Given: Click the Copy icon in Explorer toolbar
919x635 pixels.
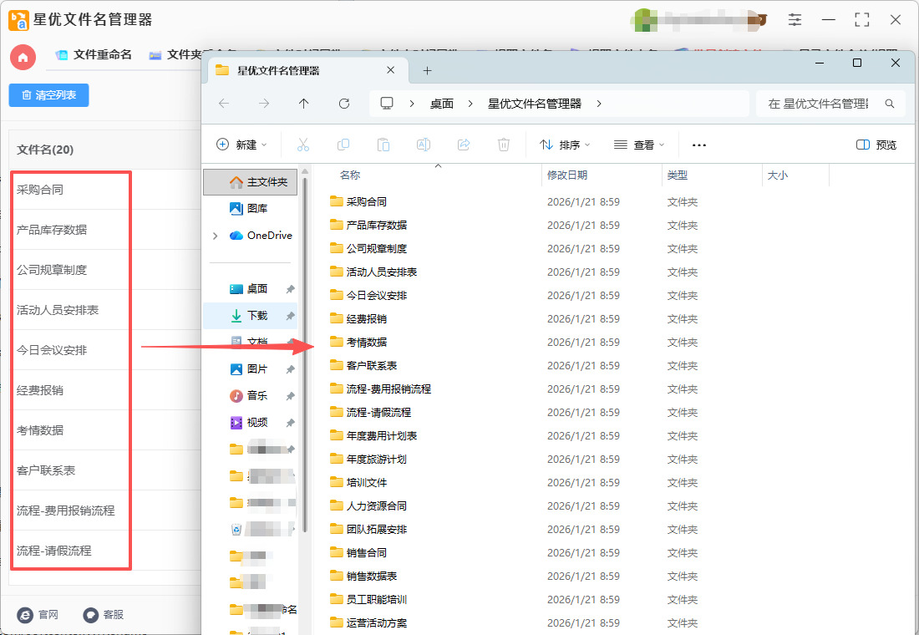Looking at the screenshot, I should pos(343,145).
